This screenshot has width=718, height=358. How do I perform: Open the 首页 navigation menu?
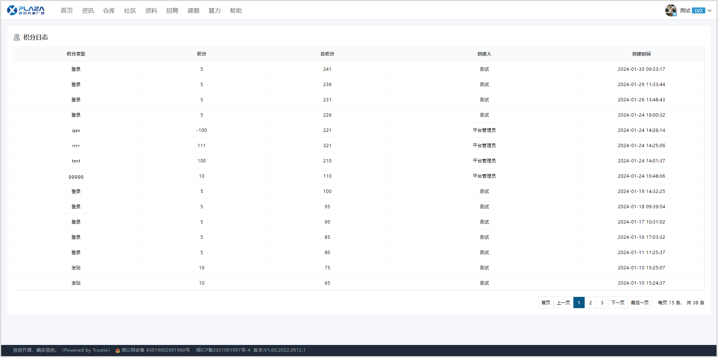coord(67,10)
